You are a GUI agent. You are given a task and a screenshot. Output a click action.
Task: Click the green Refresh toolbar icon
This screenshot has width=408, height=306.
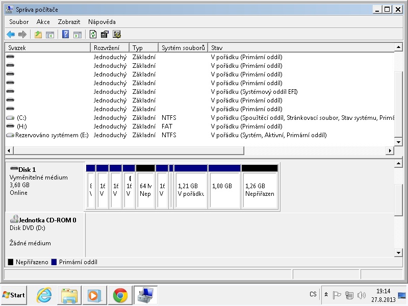pos(93,35)
